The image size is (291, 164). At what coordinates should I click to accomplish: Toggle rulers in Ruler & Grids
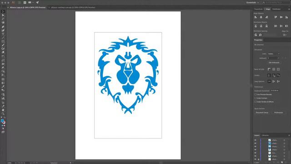(x=269, y=69)
